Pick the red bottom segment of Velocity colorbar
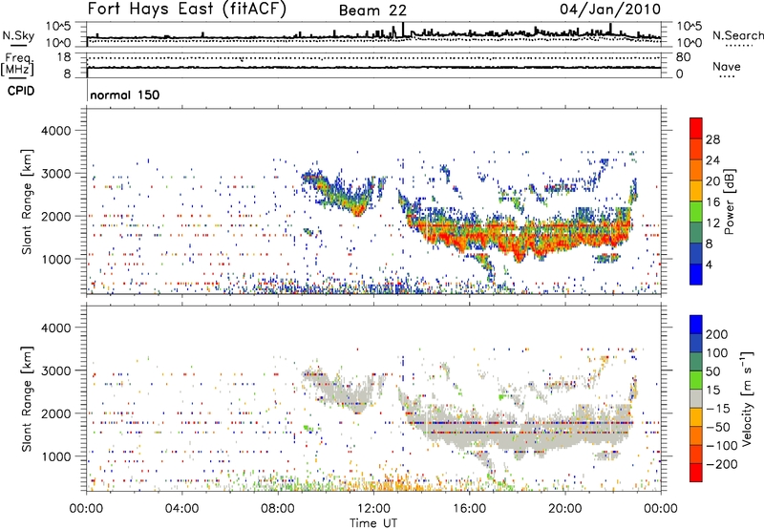The width and height of the screenshot is (764, 529). tap(696, 473)
